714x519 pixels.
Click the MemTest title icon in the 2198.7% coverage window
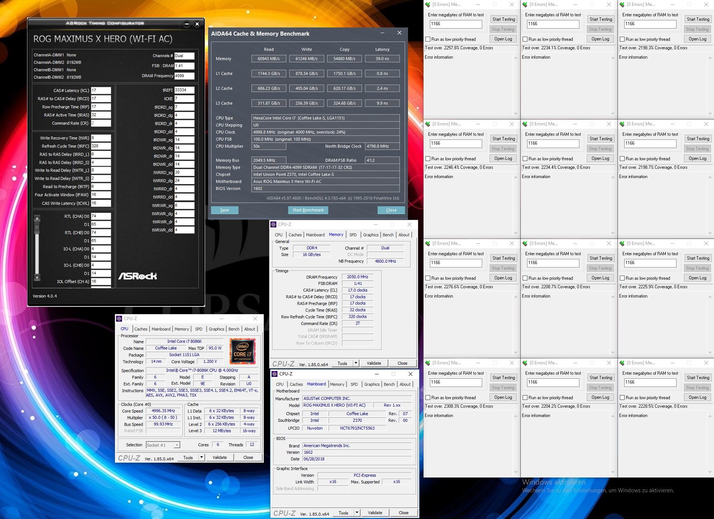point(622,124)
